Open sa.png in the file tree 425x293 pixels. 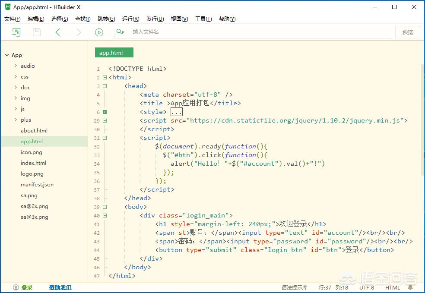click(29, 195)
